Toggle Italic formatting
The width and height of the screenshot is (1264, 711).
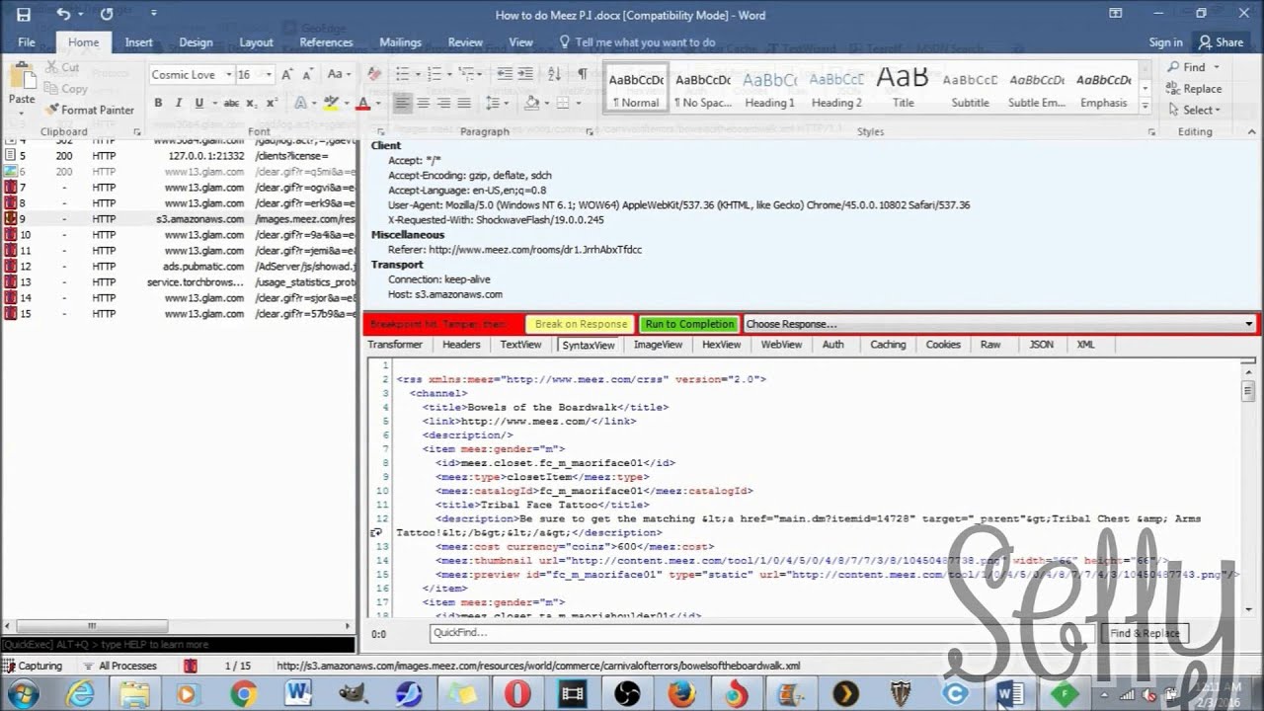pos(179,103)
